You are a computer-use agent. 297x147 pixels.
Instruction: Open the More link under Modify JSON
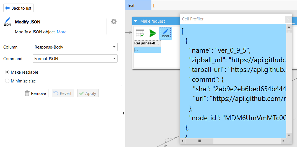click(x=61, y=32)
